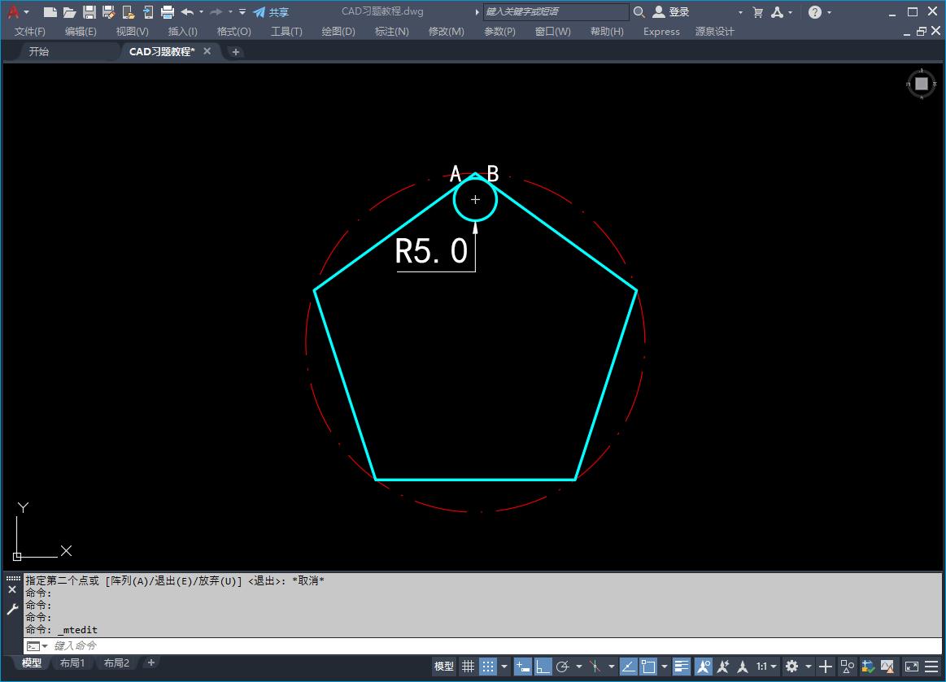Click annotation monitor plus icon
Image resolution: width=946 pixels, height=682 pixels.
(826, 667)
